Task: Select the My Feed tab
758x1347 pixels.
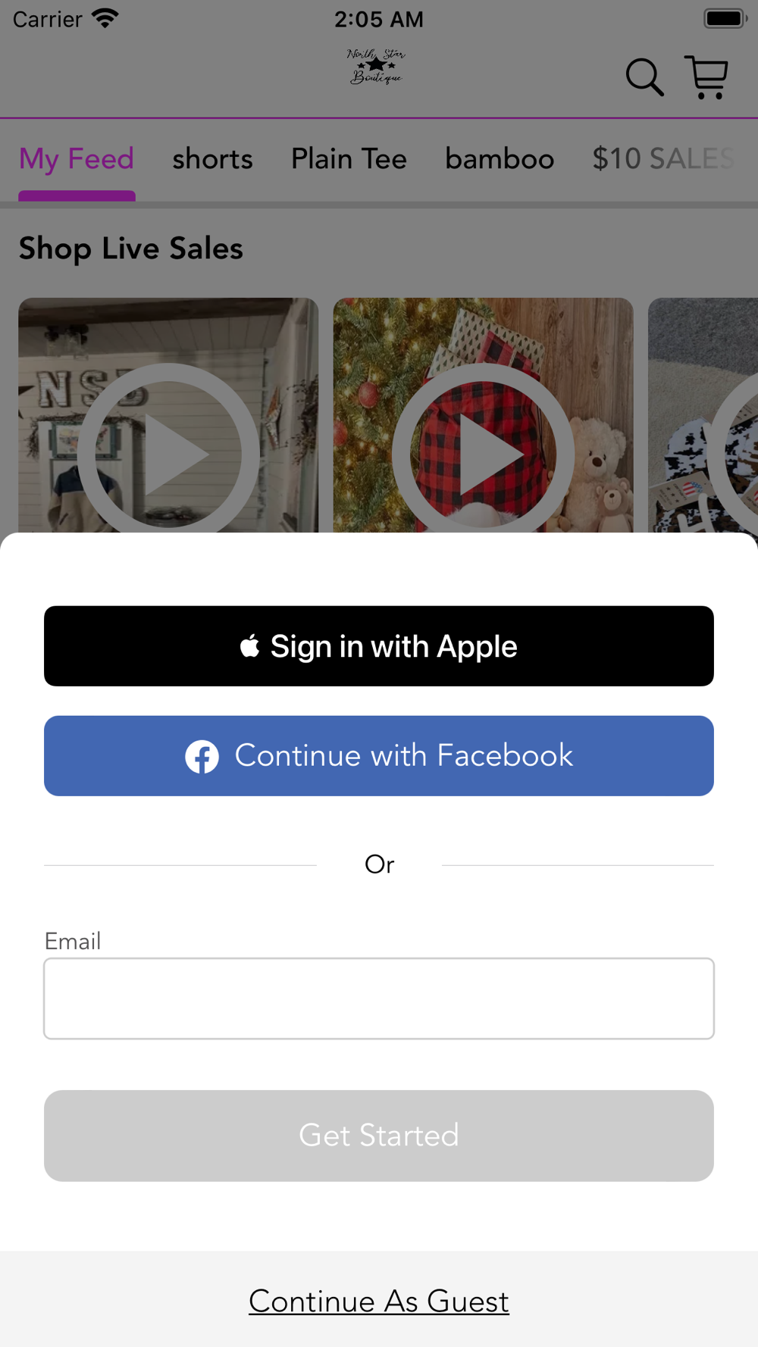Action: point(77,159)
